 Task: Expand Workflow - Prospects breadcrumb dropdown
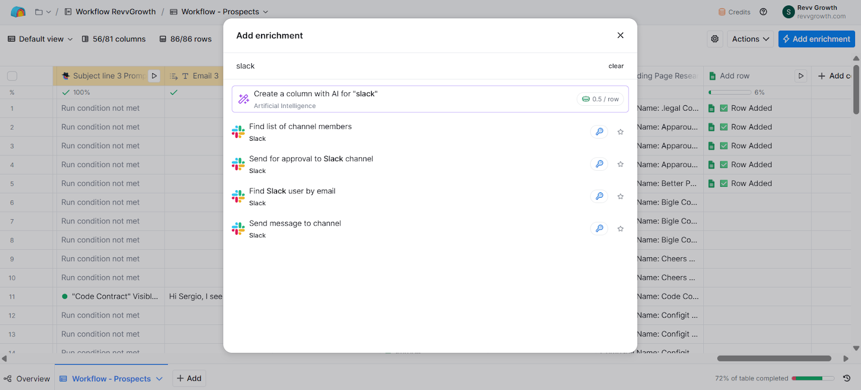tap(265, 12)
